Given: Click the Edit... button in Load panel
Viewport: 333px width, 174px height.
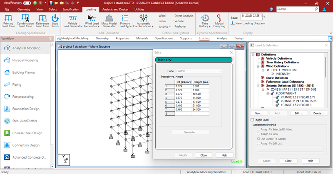Looking at the screenshot, I should click(298, 114).
